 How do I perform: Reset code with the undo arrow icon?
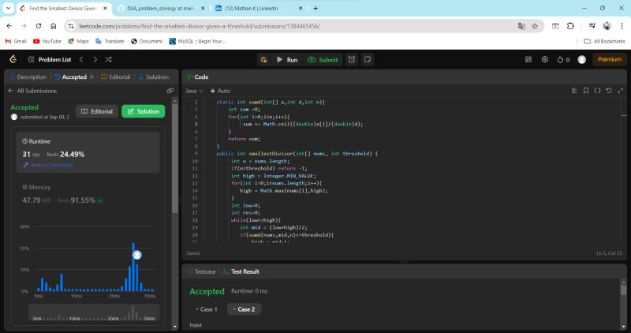point(609,91)
